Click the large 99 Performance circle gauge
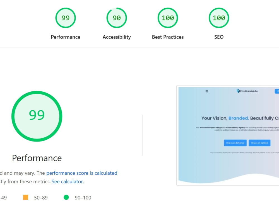 tap(37, 116)
